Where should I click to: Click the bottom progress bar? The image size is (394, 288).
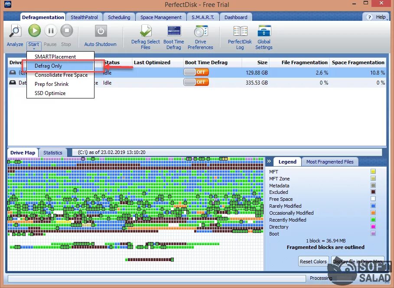(157, 278)
